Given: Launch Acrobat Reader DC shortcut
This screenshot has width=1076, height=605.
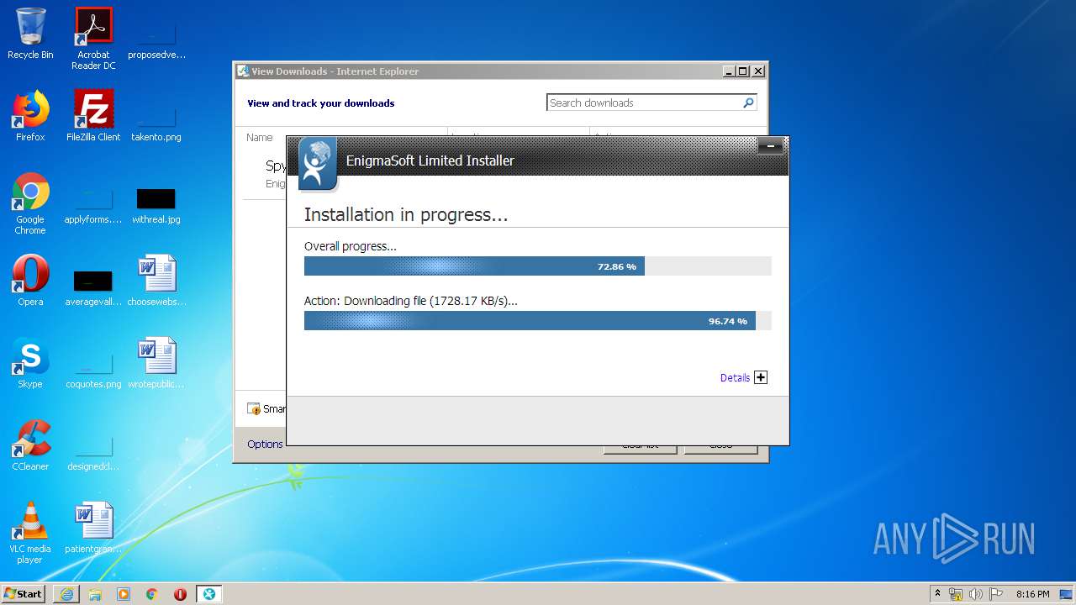Looking at the screenshot, I should [x=93, y=39].
